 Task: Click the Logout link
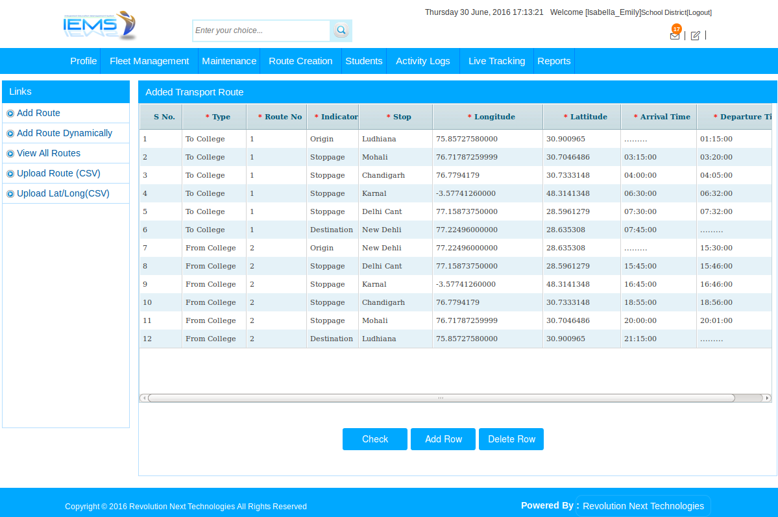[699, 12]
